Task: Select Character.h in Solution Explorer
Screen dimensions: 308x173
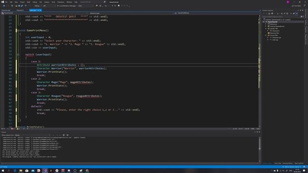Action: [276, 31]
